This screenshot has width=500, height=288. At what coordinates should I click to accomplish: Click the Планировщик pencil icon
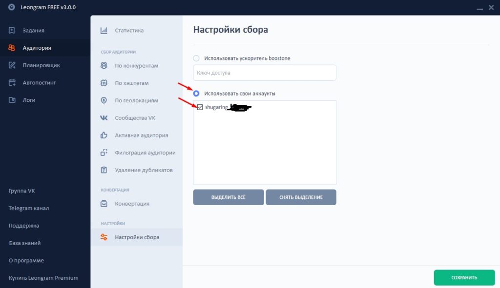click(x=12, y=65)
